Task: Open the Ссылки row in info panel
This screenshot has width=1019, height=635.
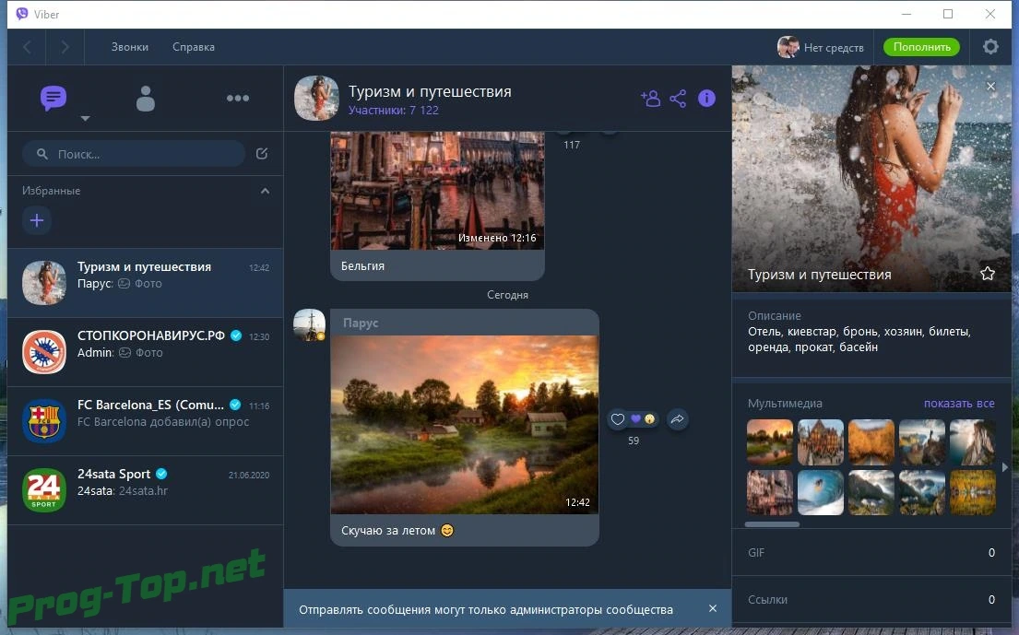Action: click(x=871, y=599)
